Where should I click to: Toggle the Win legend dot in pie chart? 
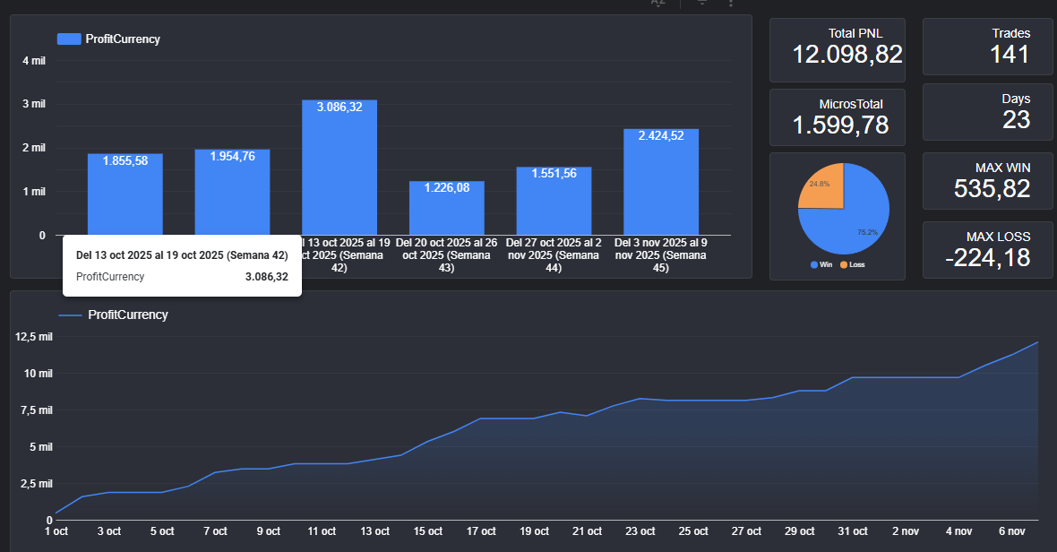click(814, 265)
